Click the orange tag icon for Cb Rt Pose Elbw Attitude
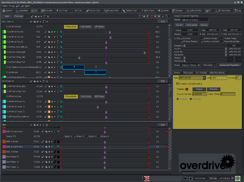The width and height of the screenshot is (244, 182). click(x=49, y=117)
